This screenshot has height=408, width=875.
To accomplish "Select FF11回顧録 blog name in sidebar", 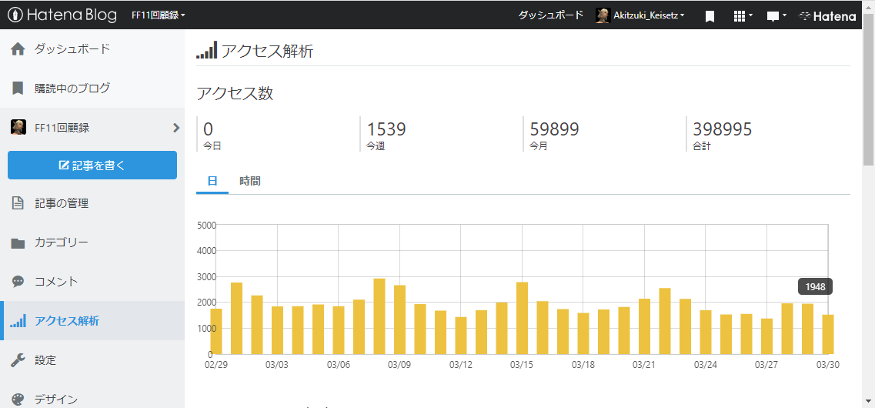I will [x=62, y=128].
